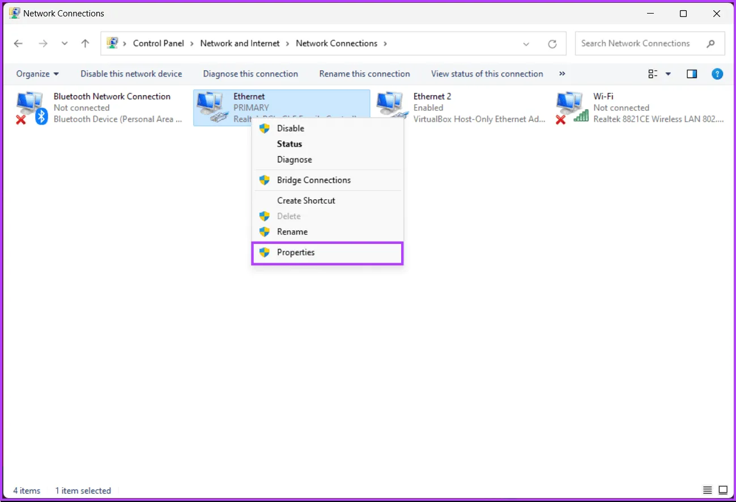Switch to details view in status bar
736x502 pixels.
(x=707, y=490)
